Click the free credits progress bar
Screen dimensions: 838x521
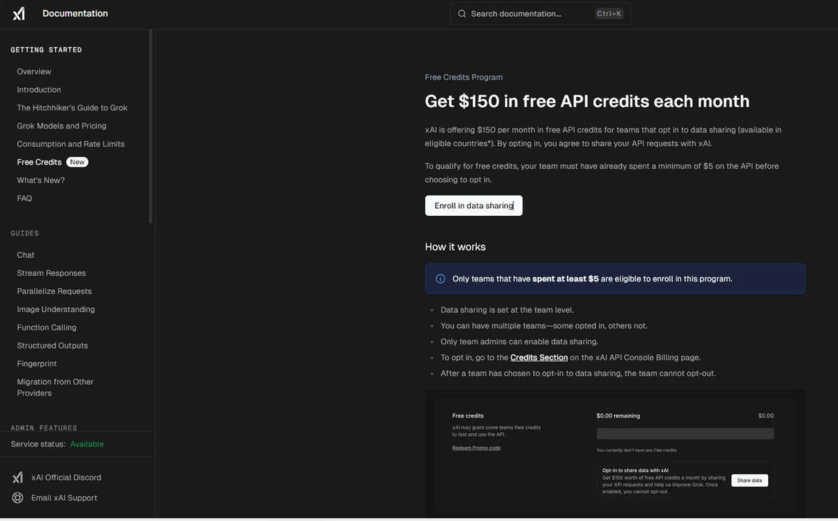pyautogui.click(x=685, y=434)
